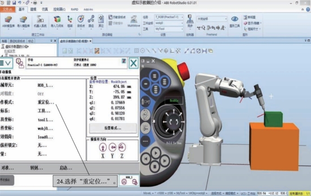Click the pendant play start button
Screen dimensions: 311x196
point(155,153)
